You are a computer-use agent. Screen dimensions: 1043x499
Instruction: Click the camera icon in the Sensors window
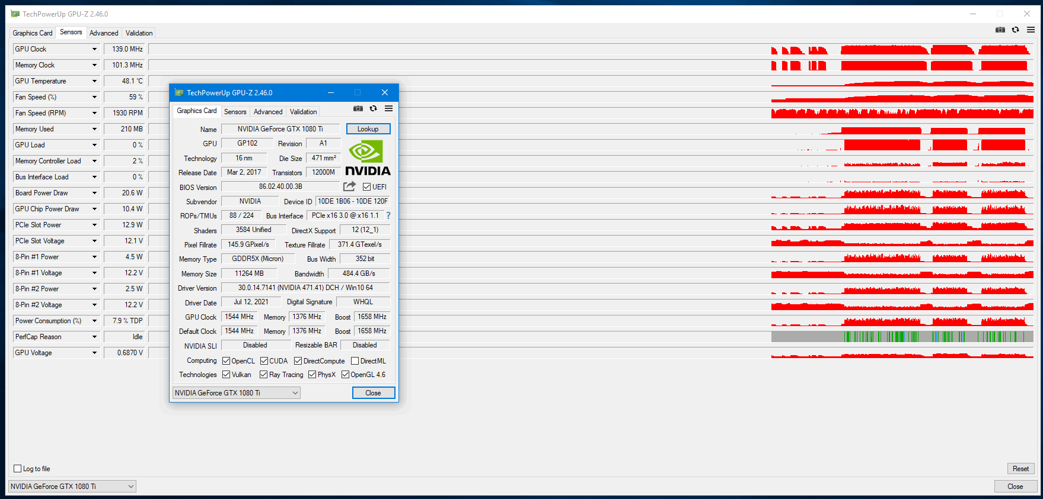[1000, 30]
